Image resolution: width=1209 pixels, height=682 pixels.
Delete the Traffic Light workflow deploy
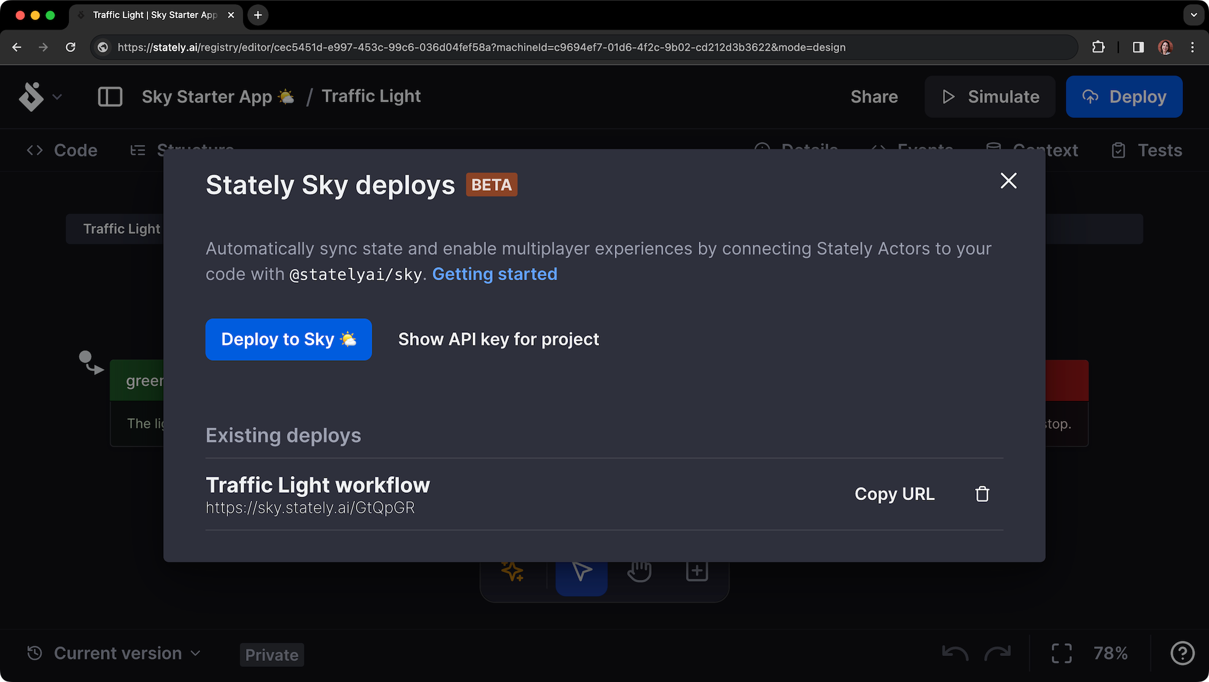(x=982, y=494)
